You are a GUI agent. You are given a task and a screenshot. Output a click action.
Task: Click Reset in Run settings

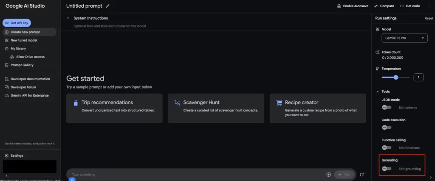click(x=429, y=18)
